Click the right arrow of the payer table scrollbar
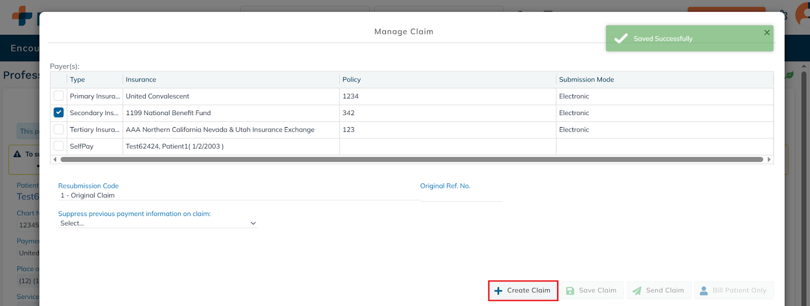 [x=769, y=160]
